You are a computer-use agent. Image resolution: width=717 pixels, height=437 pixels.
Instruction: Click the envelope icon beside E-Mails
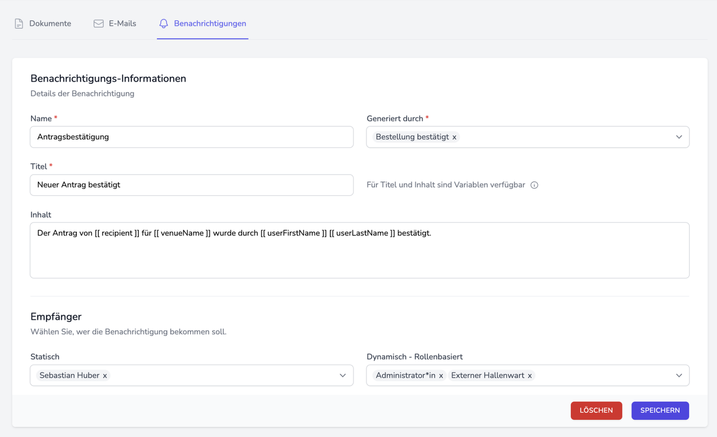pos(98,24)
